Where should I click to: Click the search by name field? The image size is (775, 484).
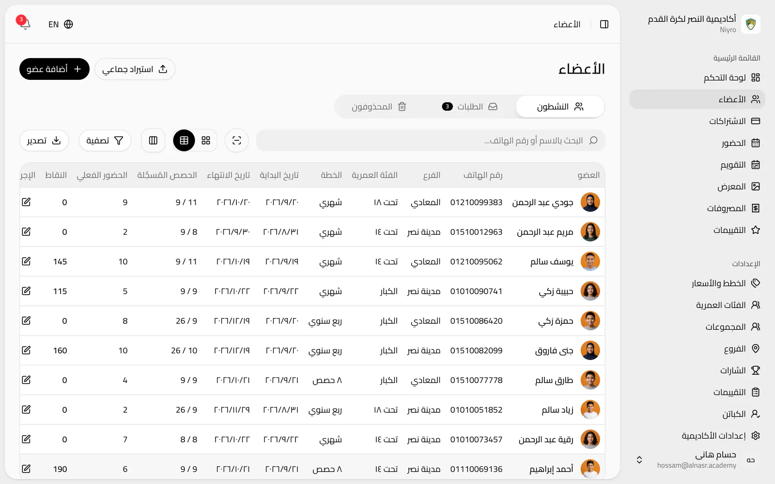click(x=431, y=140)
